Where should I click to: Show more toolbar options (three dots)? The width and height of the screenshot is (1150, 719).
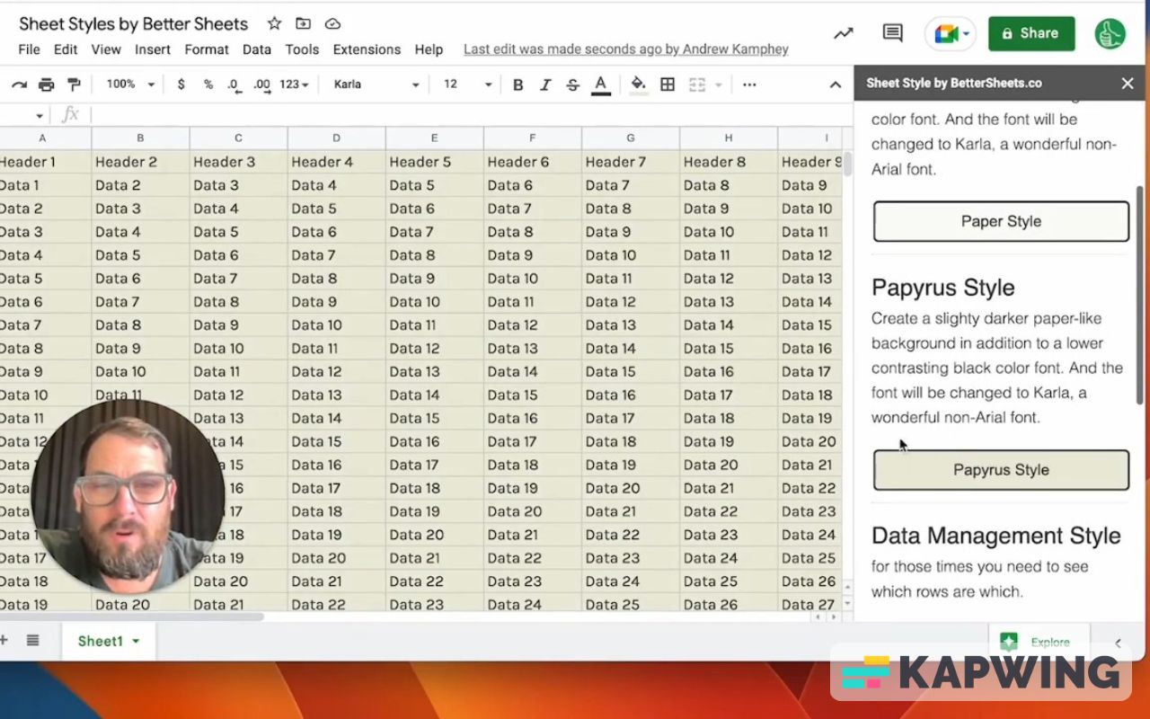[x=749, y=84]
